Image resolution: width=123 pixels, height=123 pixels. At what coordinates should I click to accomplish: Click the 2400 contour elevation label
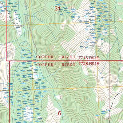[85, 81]
